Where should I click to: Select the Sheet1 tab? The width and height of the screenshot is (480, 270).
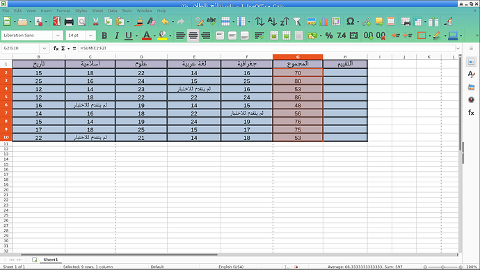pos(51,260)
